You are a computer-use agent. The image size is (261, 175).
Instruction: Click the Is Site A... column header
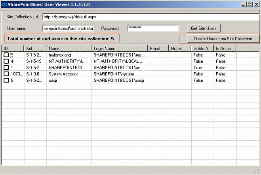tap(202, 49)
